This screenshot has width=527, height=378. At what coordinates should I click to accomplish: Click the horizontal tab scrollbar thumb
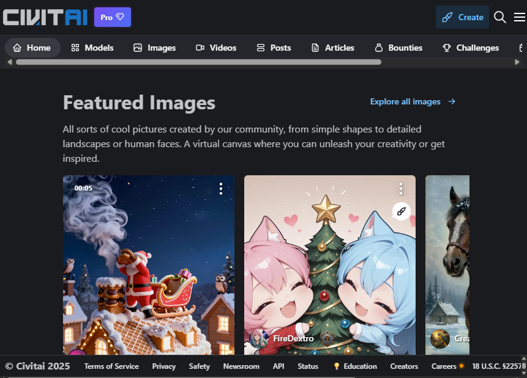[x=198, y=62]
